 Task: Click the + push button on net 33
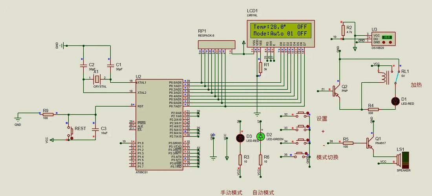301,128
